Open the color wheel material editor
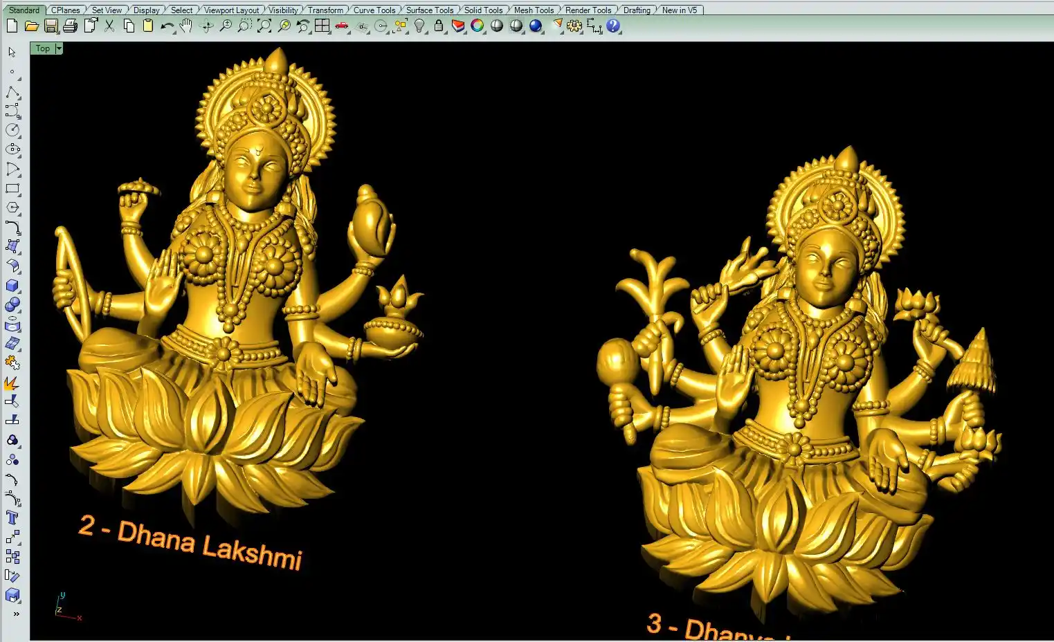This screenshot has height=642, width=1054. pyautogui.click(x=478, y=26)
